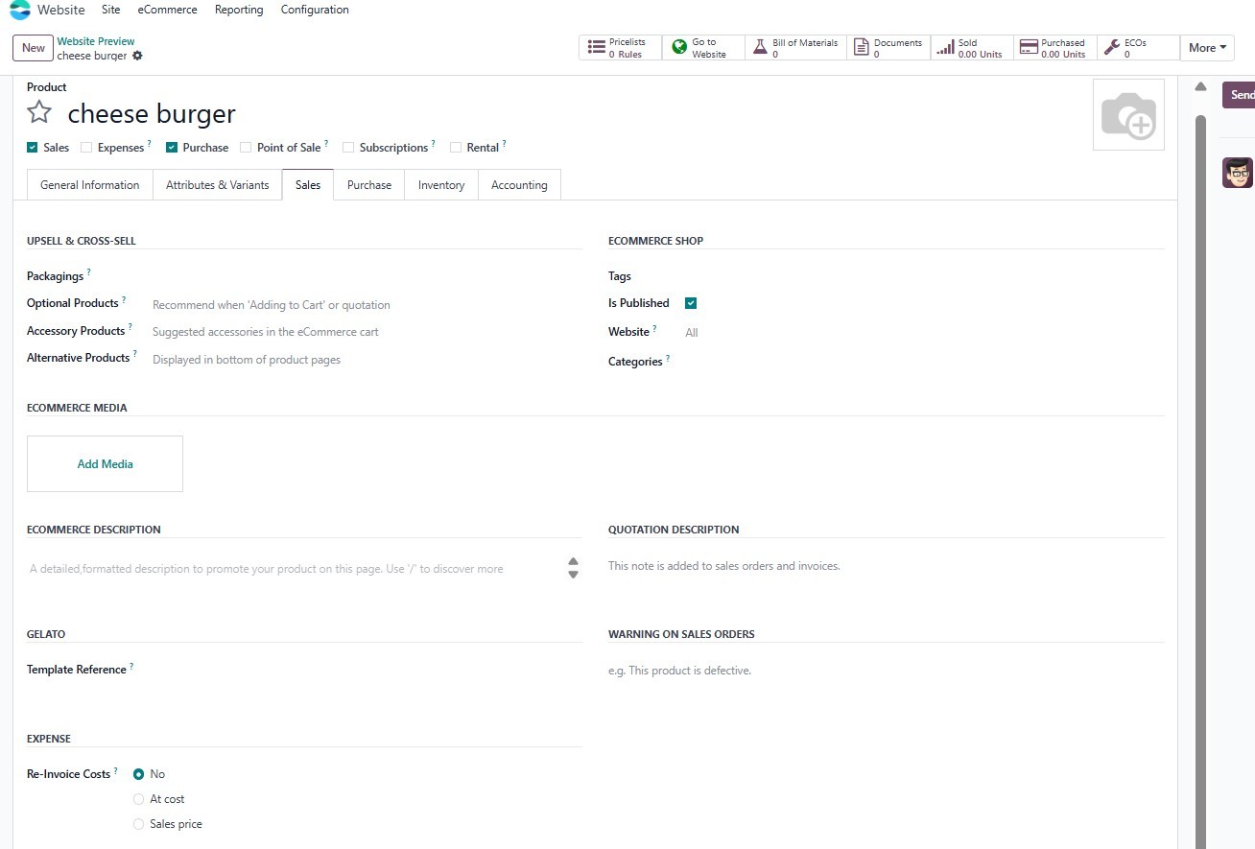This screenshot has width=1255, height=849.
Task: Click the Send button in chatter
Action: click(x=1239, y=95)
